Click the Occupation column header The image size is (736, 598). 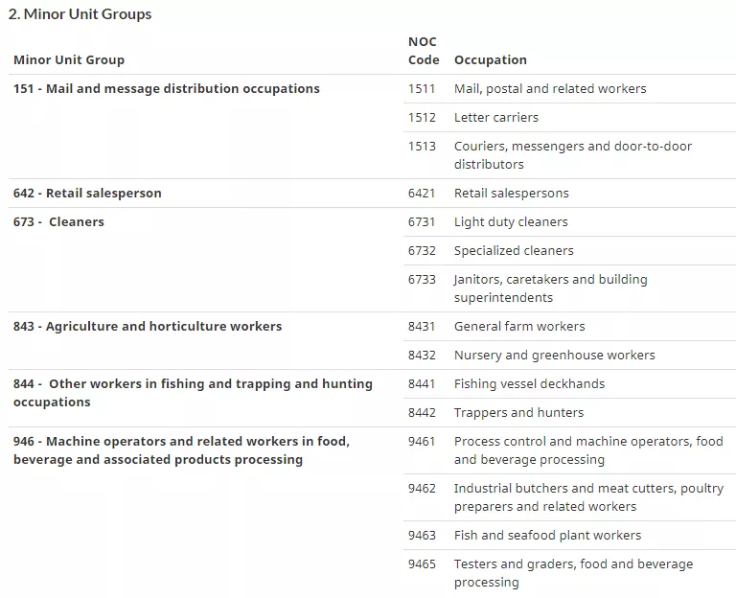coord(490,59)
